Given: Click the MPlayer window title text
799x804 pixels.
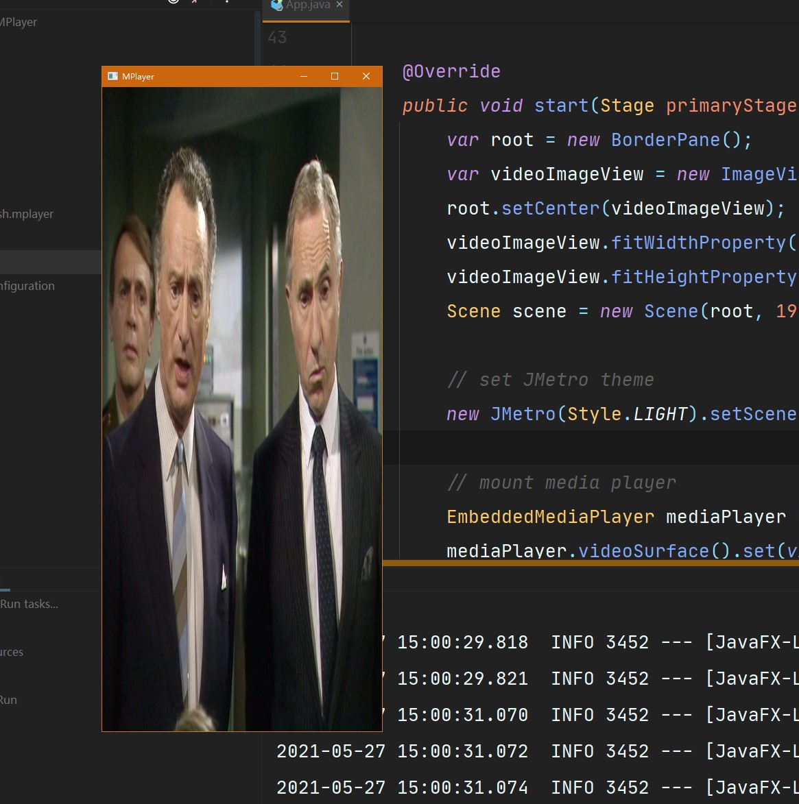Looking at the screenshot, I should pos(138,76).
